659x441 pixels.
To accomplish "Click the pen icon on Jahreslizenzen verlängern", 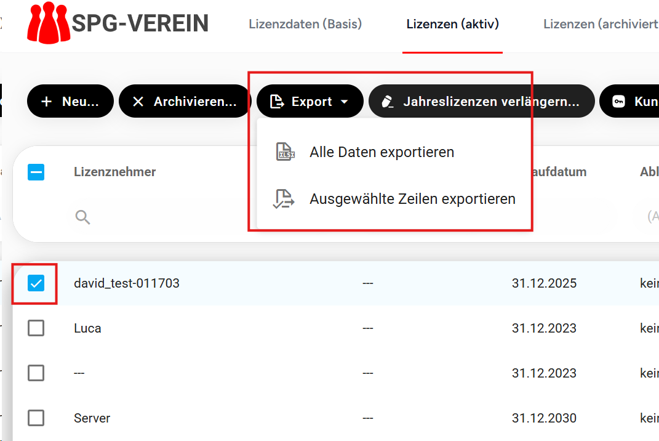I will [387, 102].
